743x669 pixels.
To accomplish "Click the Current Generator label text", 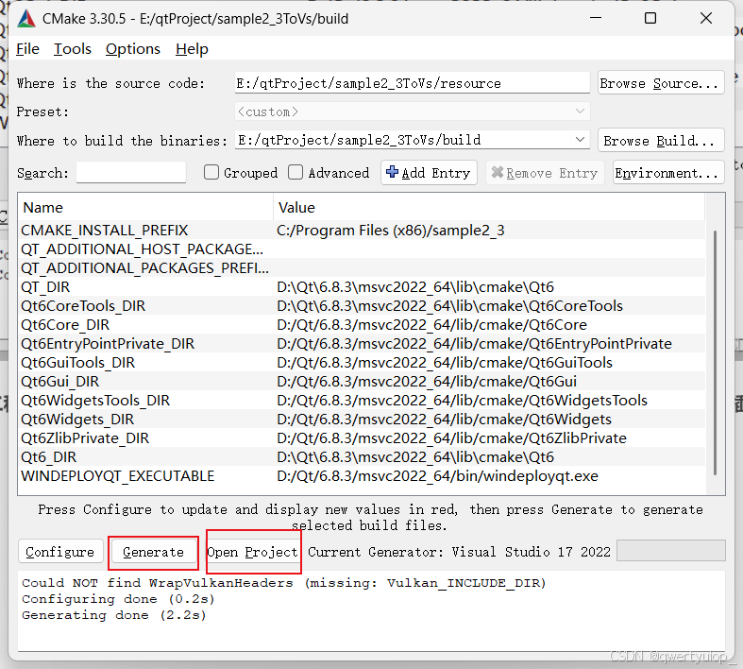I will click(459, 553).
